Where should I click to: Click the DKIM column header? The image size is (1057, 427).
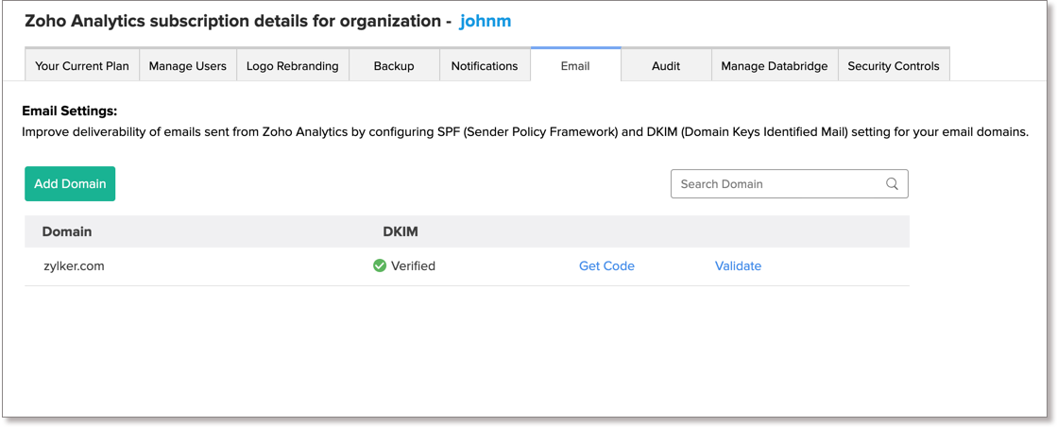(401, 231)
